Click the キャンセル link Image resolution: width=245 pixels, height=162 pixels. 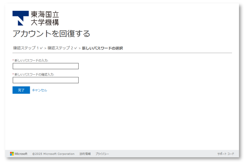coord(40,90)
